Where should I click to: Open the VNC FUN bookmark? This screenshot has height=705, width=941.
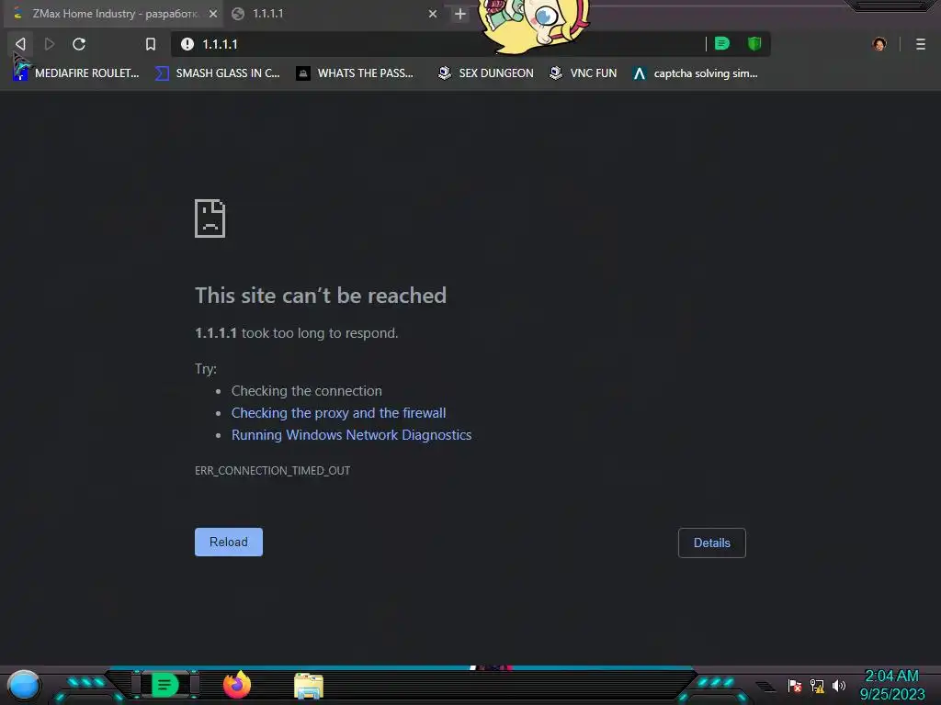click(x=584, y=73)
